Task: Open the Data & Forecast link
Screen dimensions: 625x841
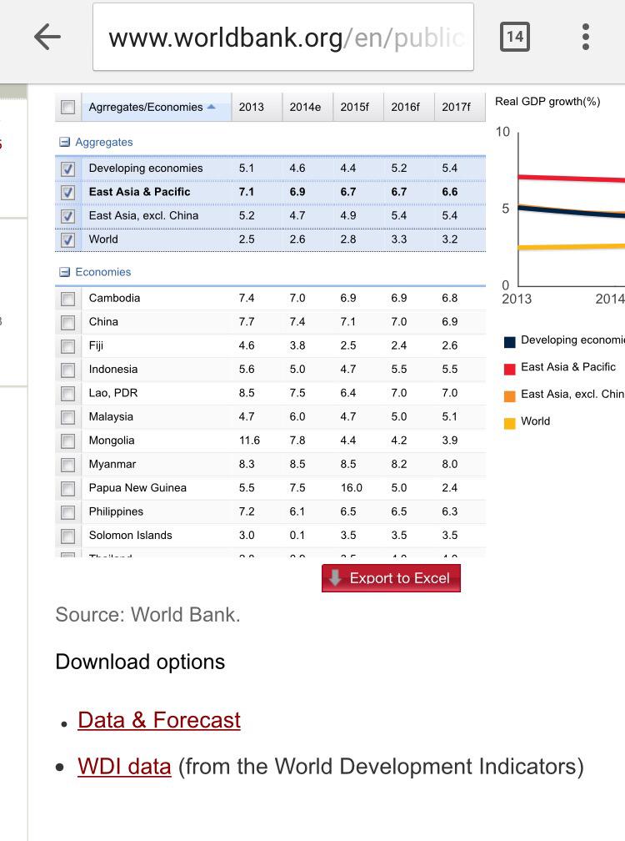Action: tap(159, 720)
